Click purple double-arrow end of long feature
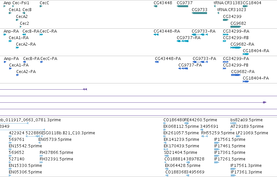Image resolution: width=277 pixels, height=177 pixels. (85, 89)
